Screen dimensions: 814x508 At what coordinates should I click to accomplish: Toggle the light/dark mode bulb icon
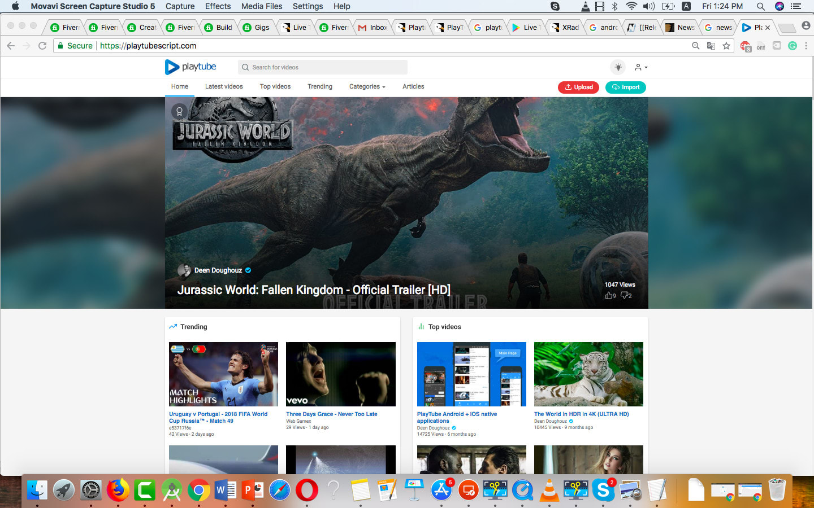coord(618,67)
